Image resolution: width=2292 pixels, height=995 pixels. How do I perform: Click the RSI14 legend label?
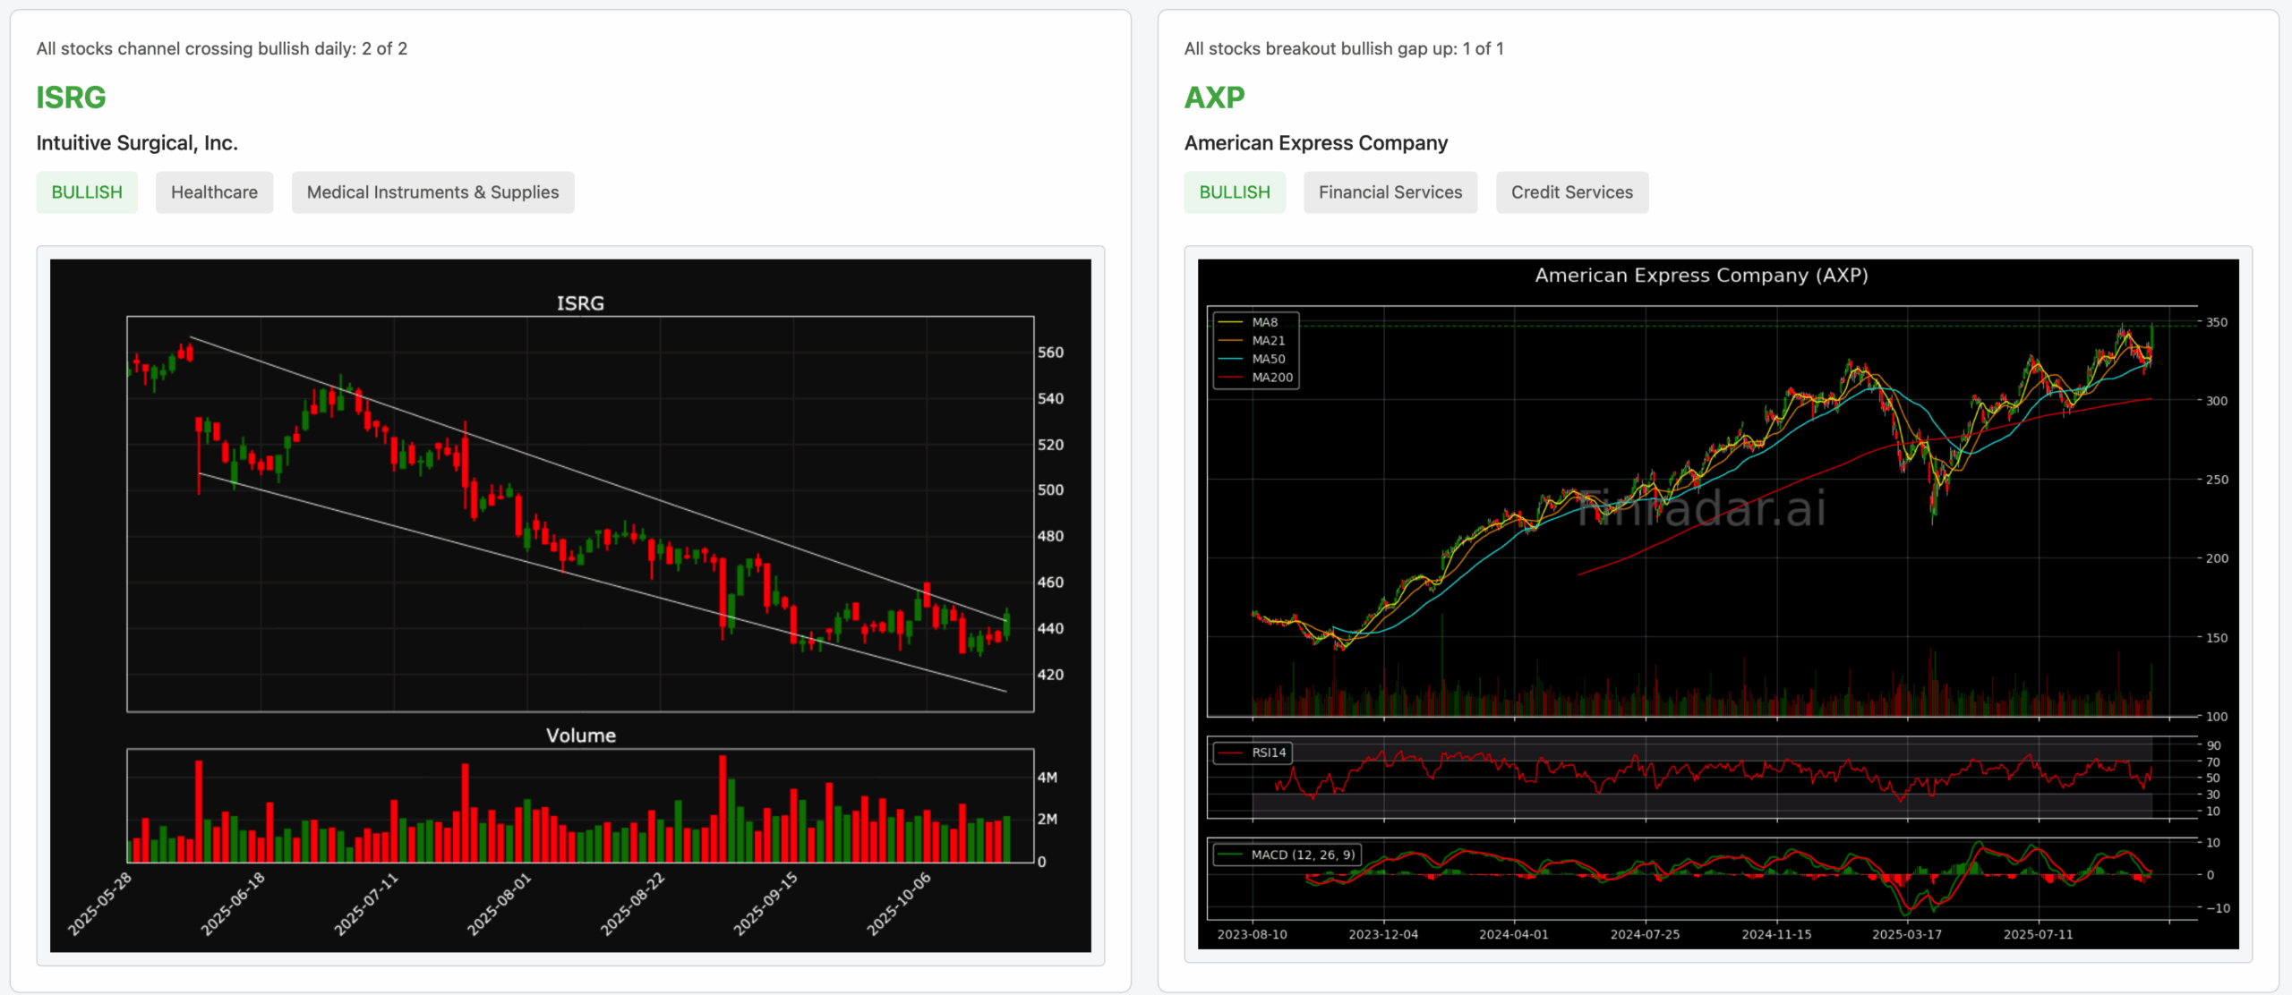coord(1268,753)
